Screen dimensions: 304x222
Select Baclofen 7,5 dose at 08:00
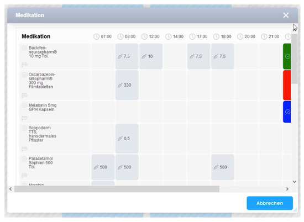pyautogui.click(x=127, y=56)
